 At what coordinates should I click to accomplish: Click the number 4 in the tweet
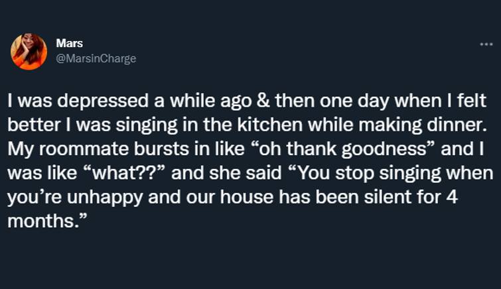(452, 197)
